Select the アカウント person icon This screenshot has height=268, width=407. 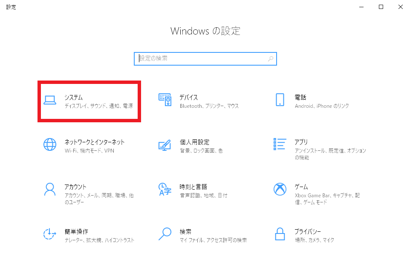(50, 190)
